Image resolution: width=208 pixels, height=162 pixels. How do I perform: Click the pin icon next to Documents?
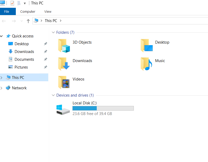pyautogui.click(x=45, y=59)
